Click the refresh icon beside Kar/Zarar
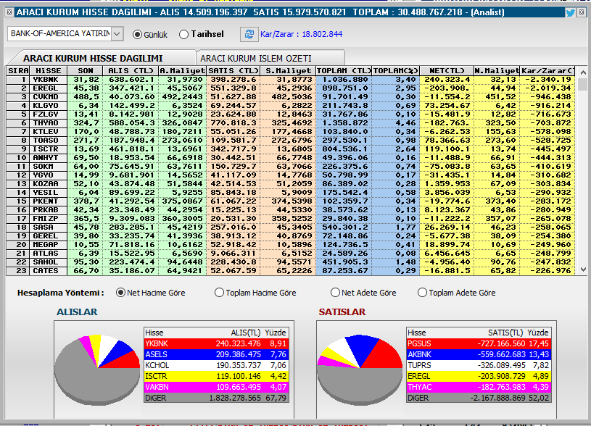This screenshot has height=426, width=591. tap(249, 34)
